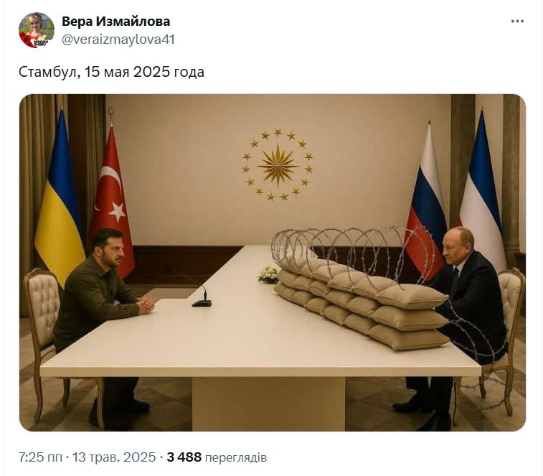Click the date 13 трав. 2025
The image size is (543, 476).
pyautogui.click(x=114, y=457)
